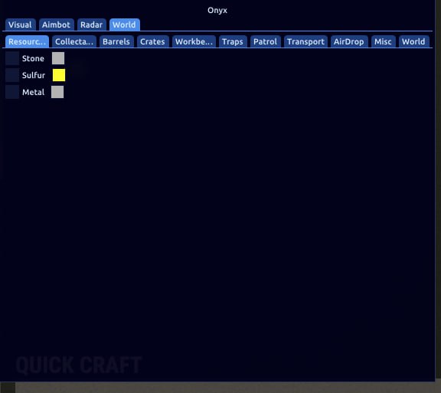Open the Workbe... sub-tab
The width and height of the screenshot is (441, 393).
pos(194,41)
